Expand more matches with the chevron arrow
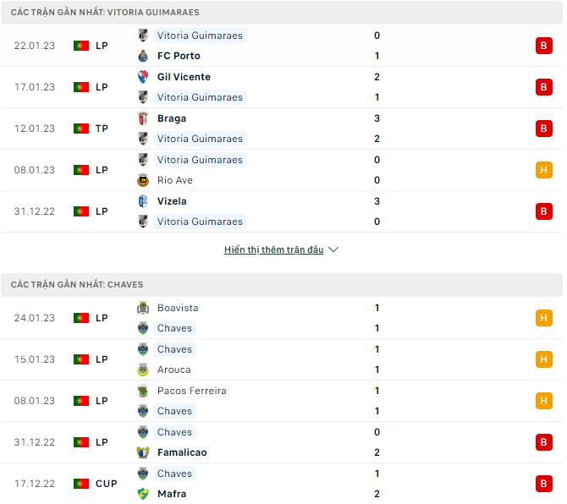567x504 pixels. coord(333,250)
